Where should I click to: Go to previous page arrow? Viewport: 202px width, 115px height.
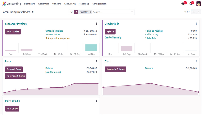coord(194,12)
